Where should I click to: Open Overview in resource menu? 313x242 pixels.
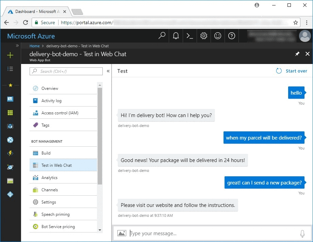coord(63,88)
